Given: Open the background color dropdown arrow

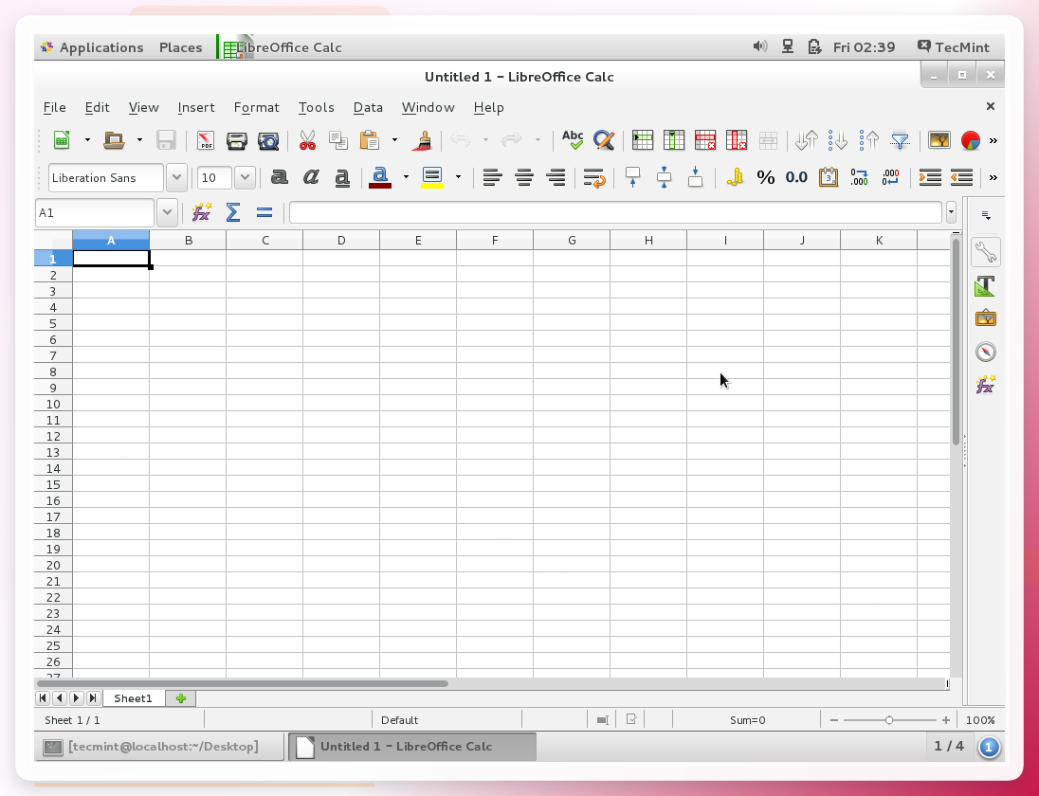Looking at the screenshot, I should pyautogui.click(x=458, y=177).
